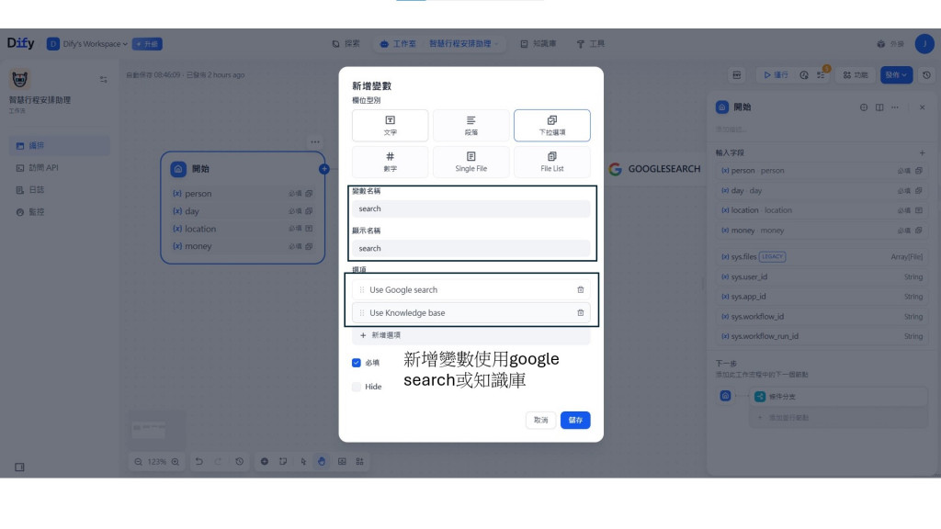The height and width of the screenshot is (529, 941).
Task: Open the canvas change history icon
Action: point(240,462)
